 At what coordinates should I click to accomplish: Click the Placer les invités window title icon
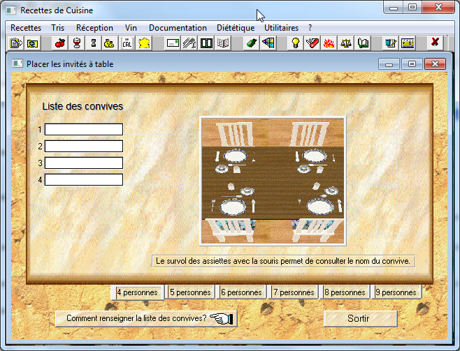(17, 64)
